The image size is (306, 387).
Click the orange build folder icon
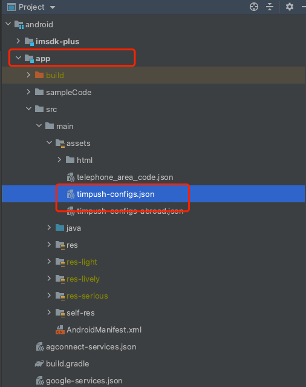tap(39, 75)
